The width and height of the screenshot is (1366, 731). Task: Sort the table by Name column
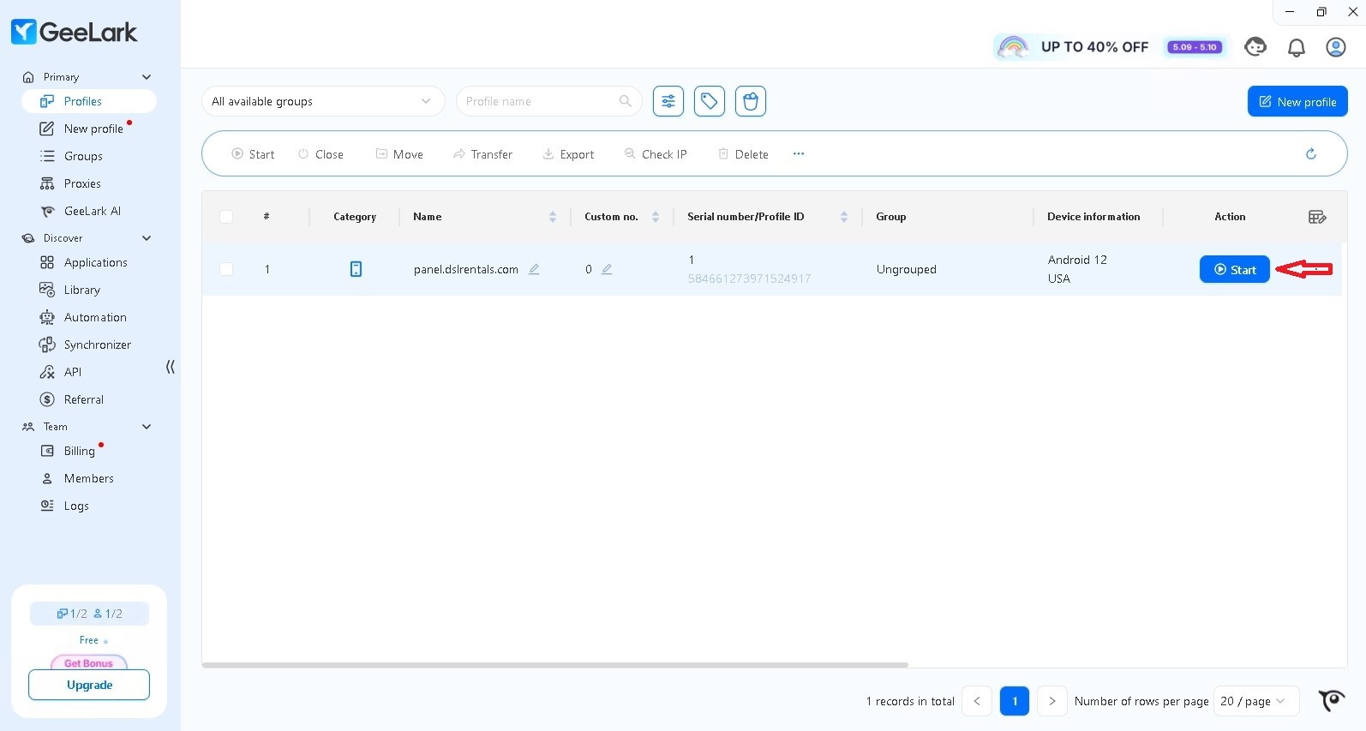(552, 217)
